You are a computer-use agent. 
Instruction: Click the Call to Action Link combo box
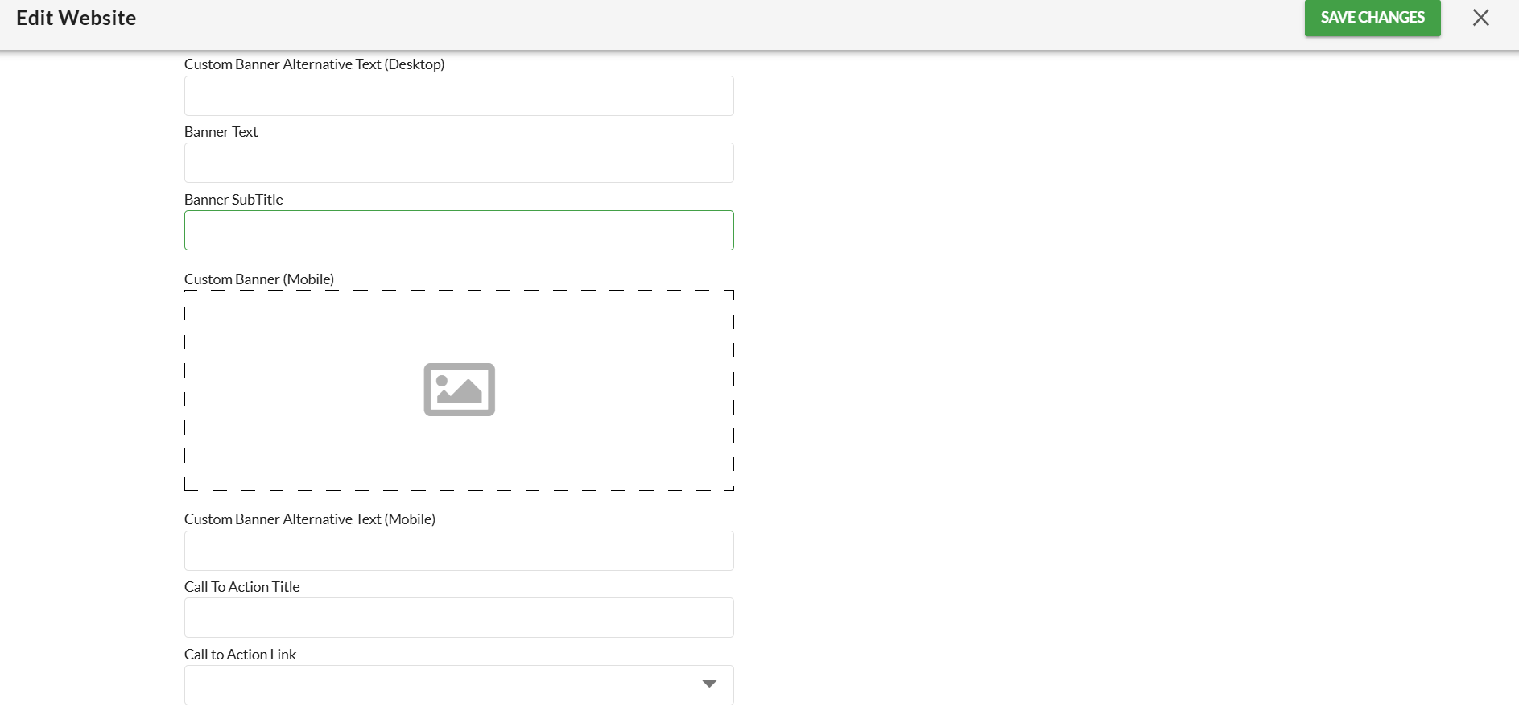tap(443, 685)
